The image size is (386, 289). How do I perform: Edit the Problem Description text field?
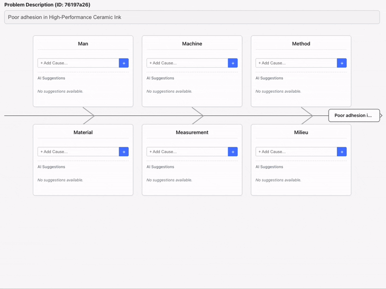[192, 17]
